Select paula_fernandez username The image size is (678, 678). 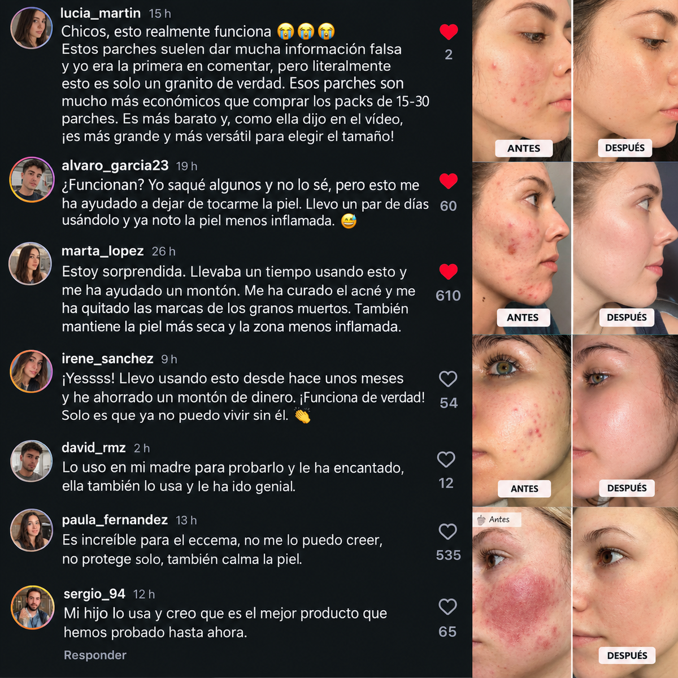tap(115, 520)
